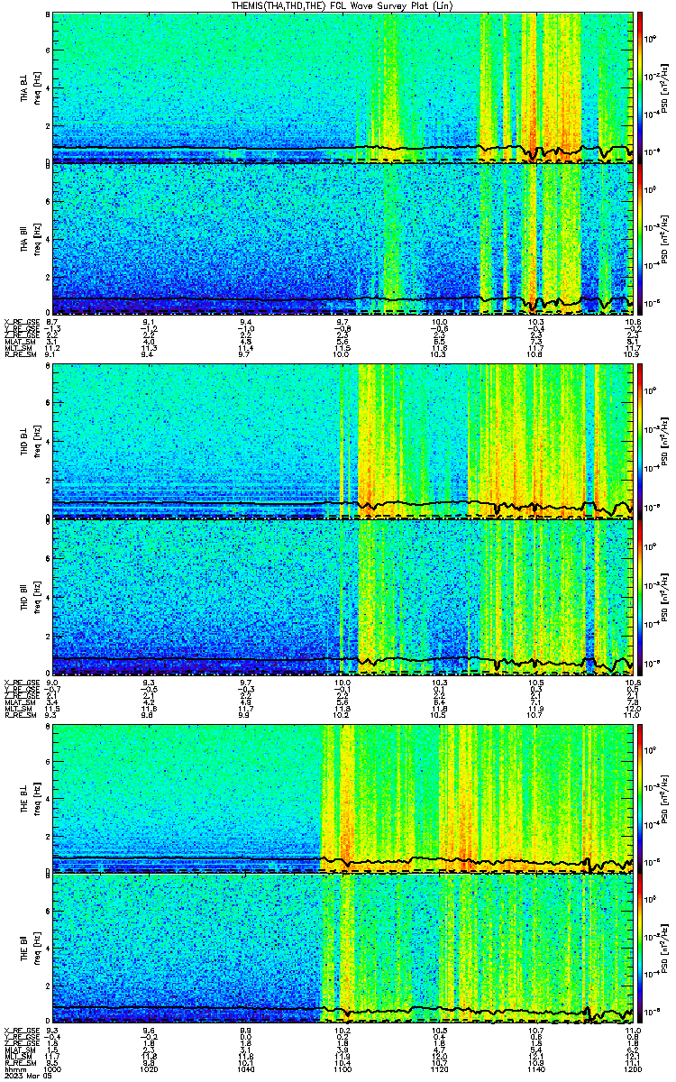The width and height of the screenshot is (676, 1082).
Task: Click the 1040 time tick label
Action: [x=245, y=1068]
